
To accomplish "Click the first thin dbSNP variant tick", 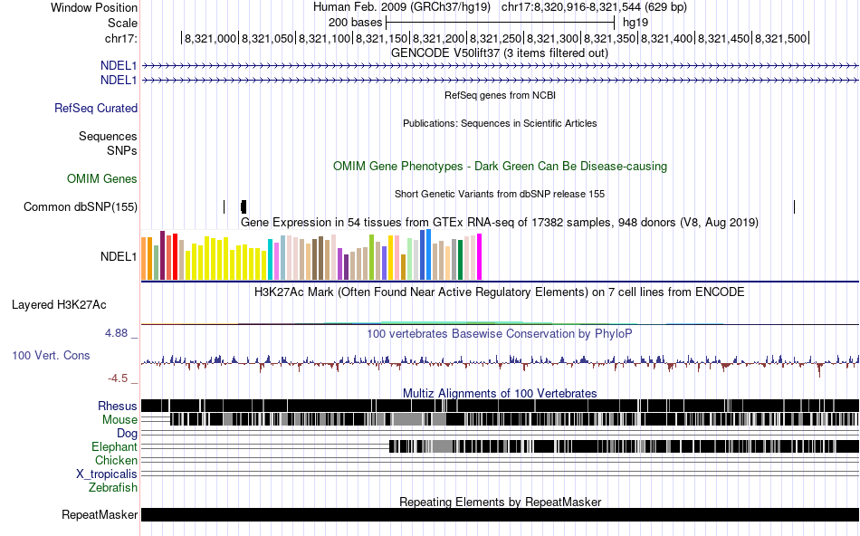I will click(224, 206).
